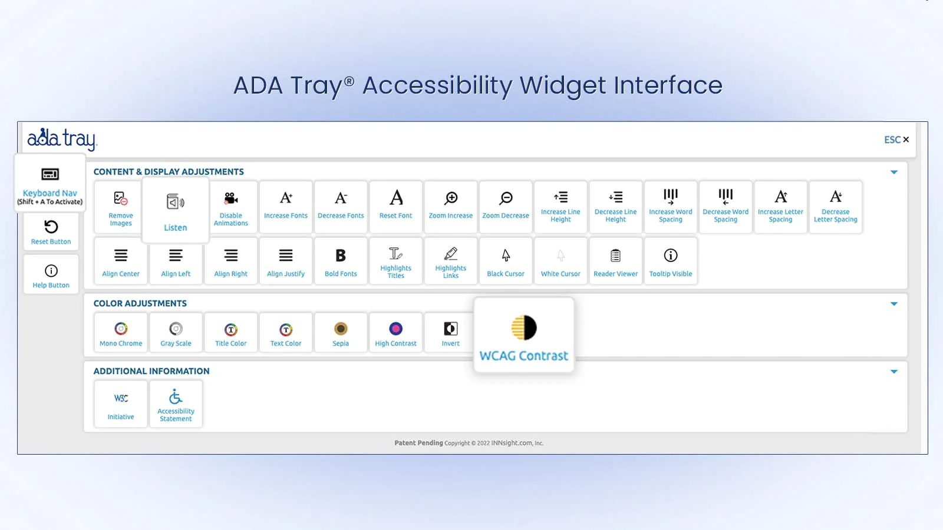
Task: Open the W3C Initiative tile
Action: 121,404
